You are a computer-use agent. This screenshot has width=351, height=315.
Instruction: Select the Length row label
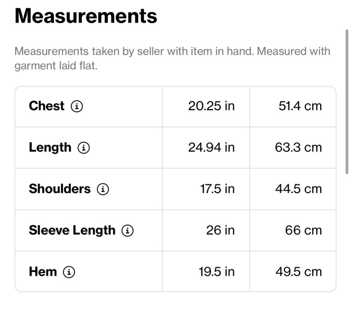tap(50, 148)
